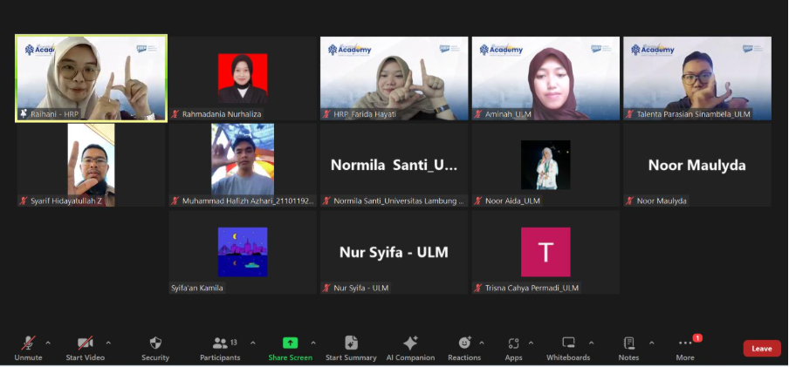Click the Syarif Hidayatullah Z name label
This screenshot has height=367, width=789.
pos(66,201)
